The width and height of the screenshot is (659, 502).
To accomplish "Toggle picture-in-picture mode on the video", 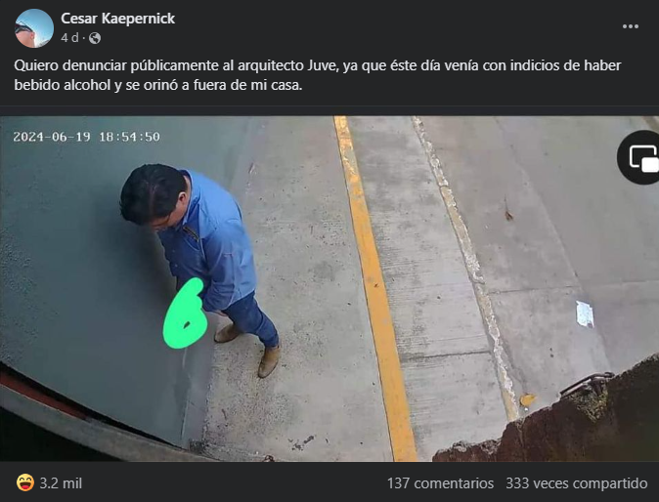I will pos(641,157).
